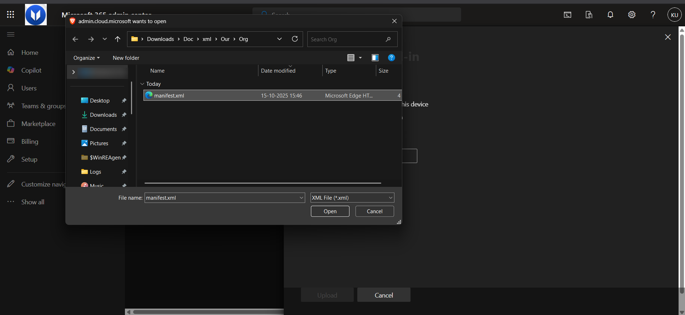685x315 pixels.
Task: Click the file list horizontal scrollbar
Action: [263, 183]
